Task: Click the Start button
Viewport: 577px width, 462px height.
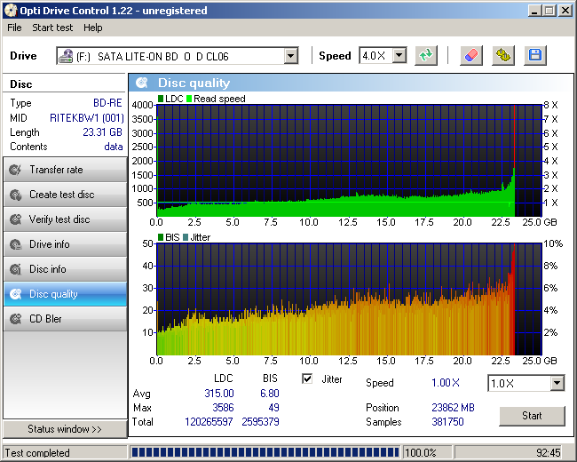Action: 532,416
